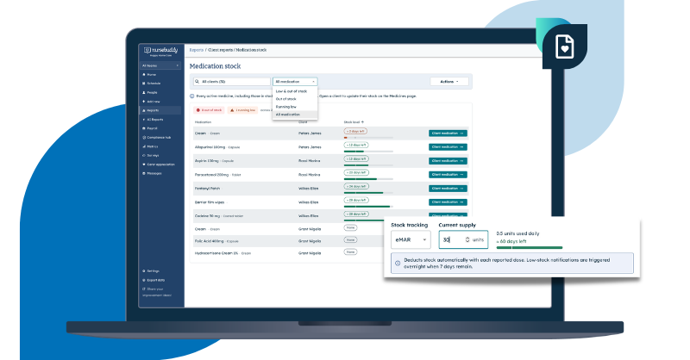
Task: Click the days left badge for Aspirin
Action: [356, 158]
